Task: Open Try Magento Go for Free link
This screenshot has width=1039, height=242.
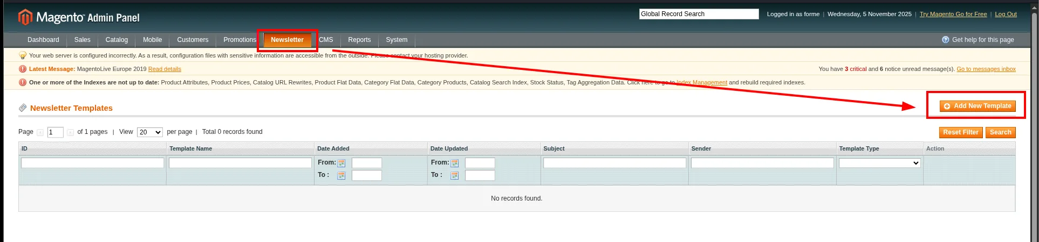Action: [x=953, y=15]
